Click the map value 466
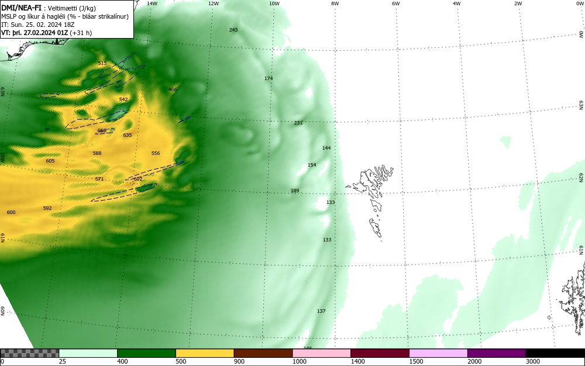 173,89
